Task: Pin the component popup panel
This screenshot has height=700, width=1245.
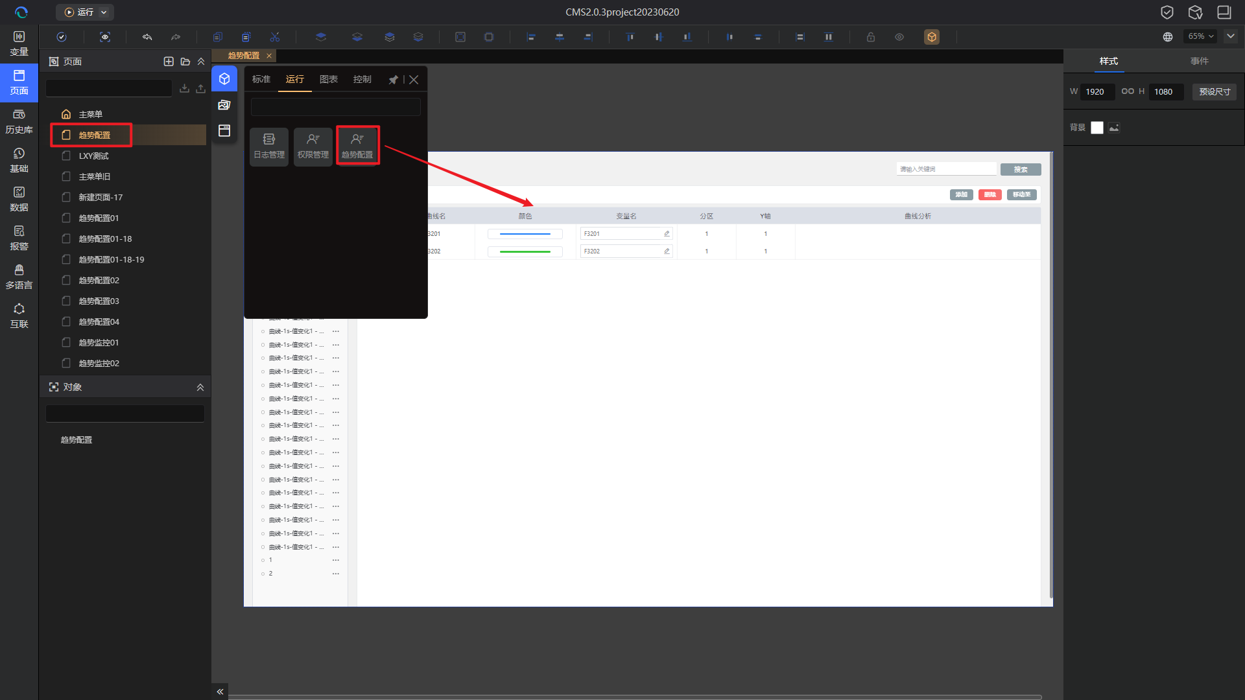Action: pyautogui.click(x=393, y=80)
